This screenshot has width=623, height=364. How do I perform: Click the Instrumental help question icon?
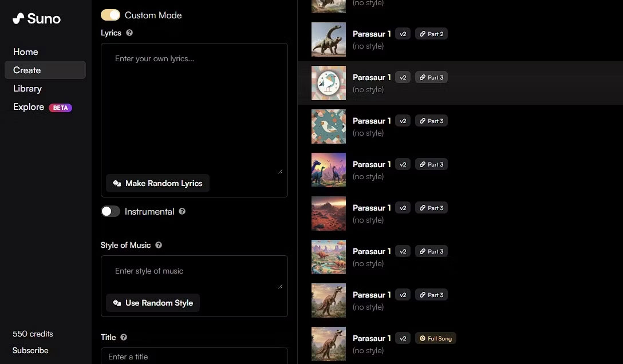(182, 211)
